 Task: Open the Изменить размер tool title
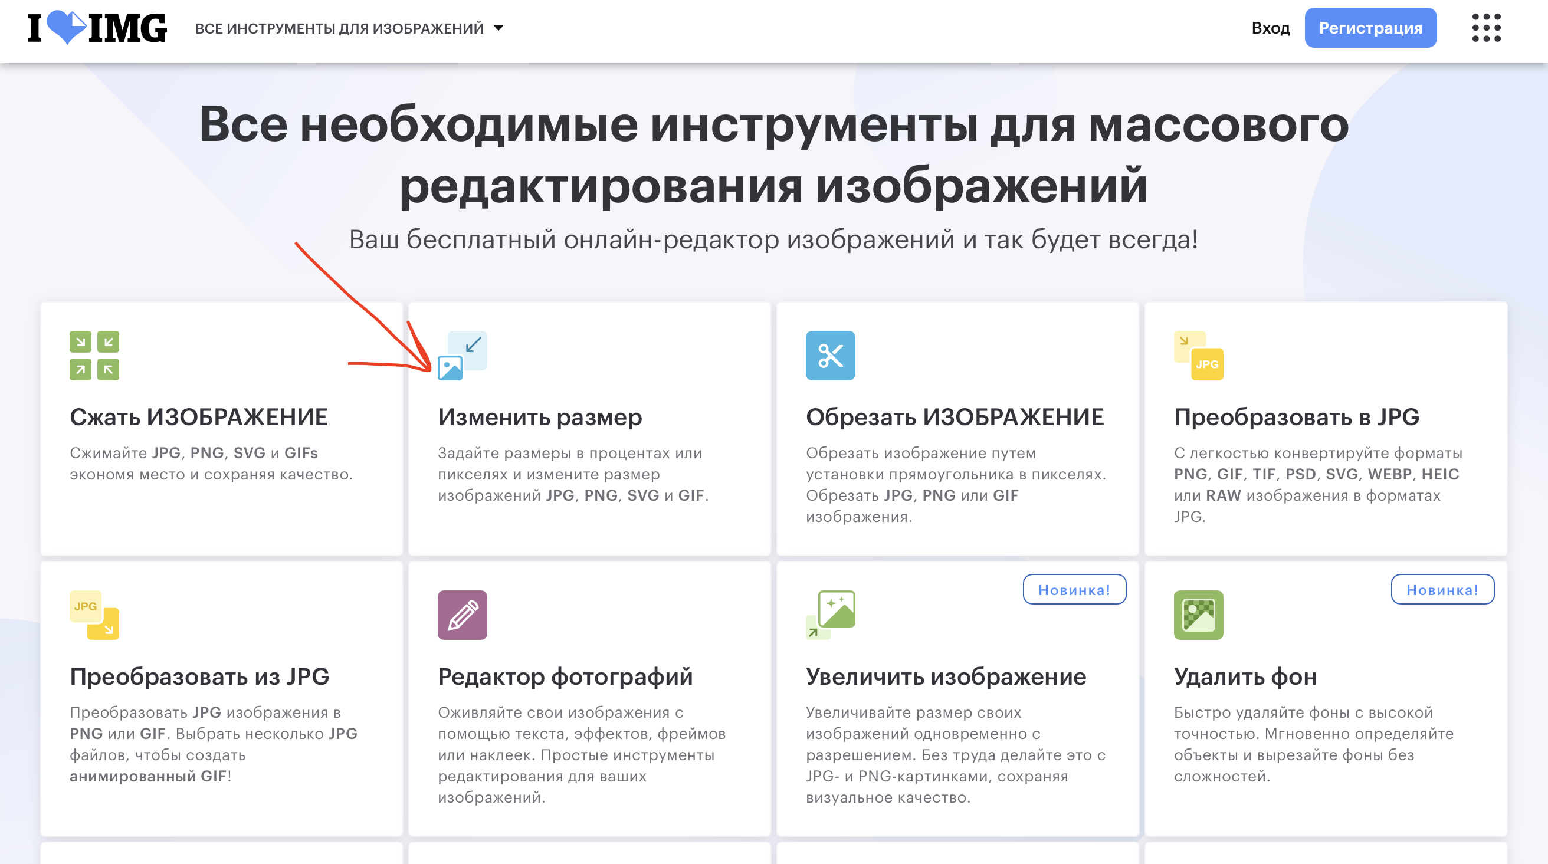540,418
